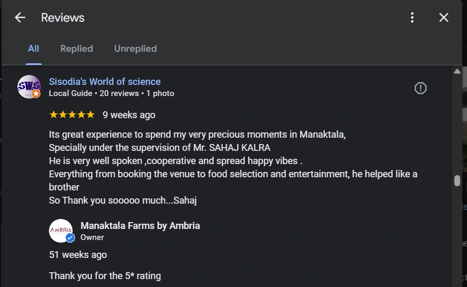Screen dimensions: 467x287
Task: Select the Manaktala Farms by Ambria name
Action: pyautogui.click(x=140, y=225)
